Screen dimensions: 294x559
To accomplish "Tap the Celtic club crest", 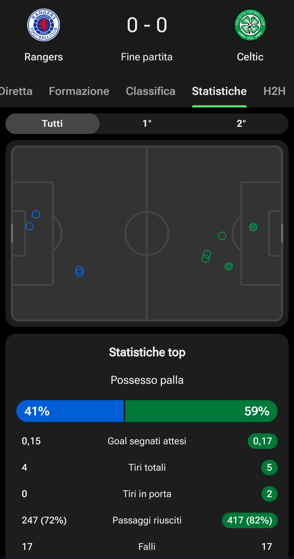I will [x=250, y=25].
